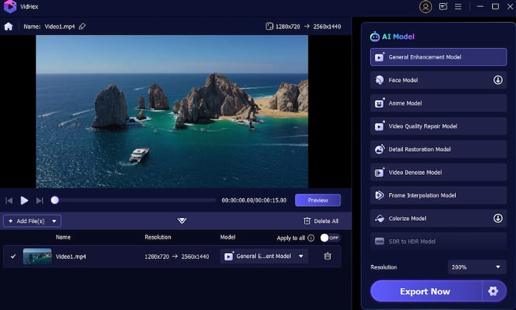Delete Video1.mp4 row with trash icon
516x310 pixels.
pos(328,256)
